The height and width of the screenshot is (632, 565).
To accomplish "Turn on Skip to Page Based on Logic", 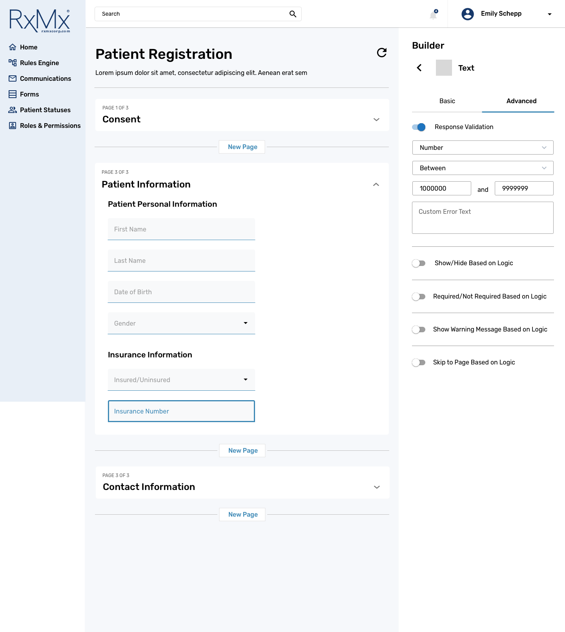I will pyautogui.click(x=419, y=362).
